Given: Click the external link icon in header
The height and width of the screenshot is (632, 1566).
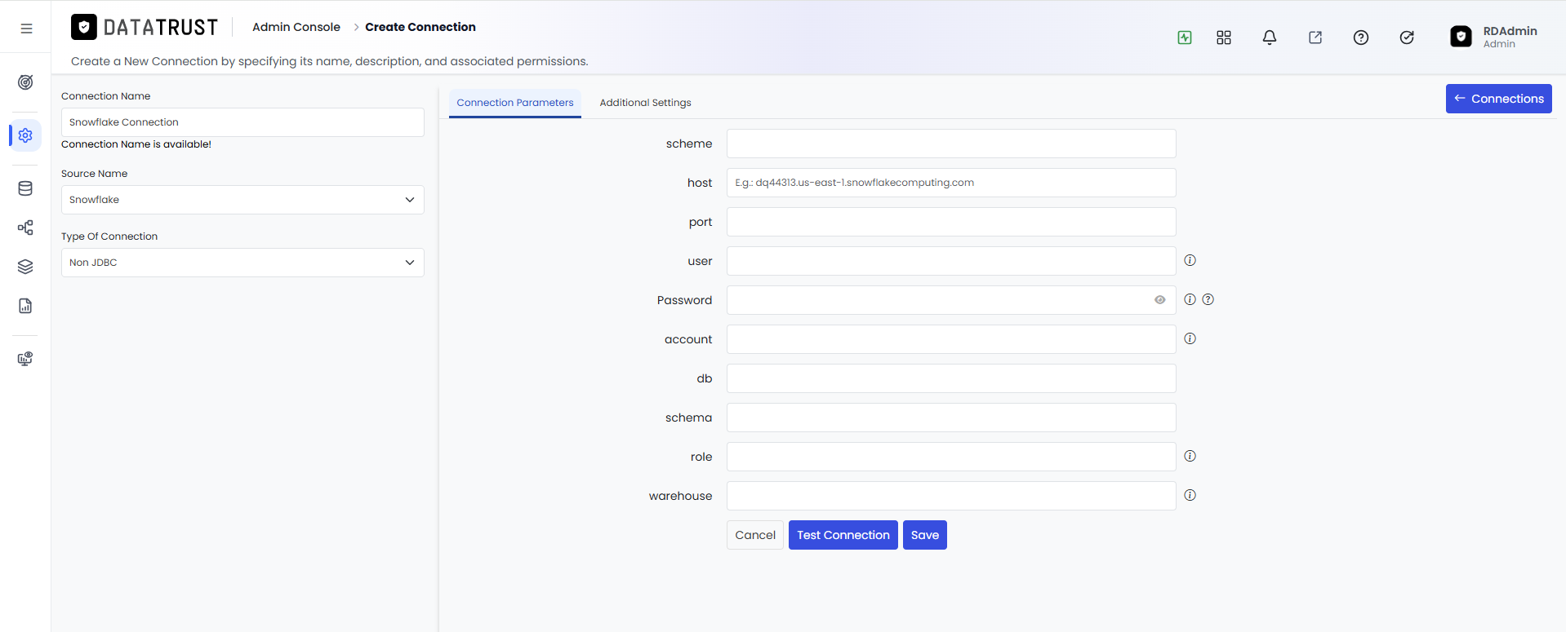Looking at the screenshot, I should (x=1315, y=38).
